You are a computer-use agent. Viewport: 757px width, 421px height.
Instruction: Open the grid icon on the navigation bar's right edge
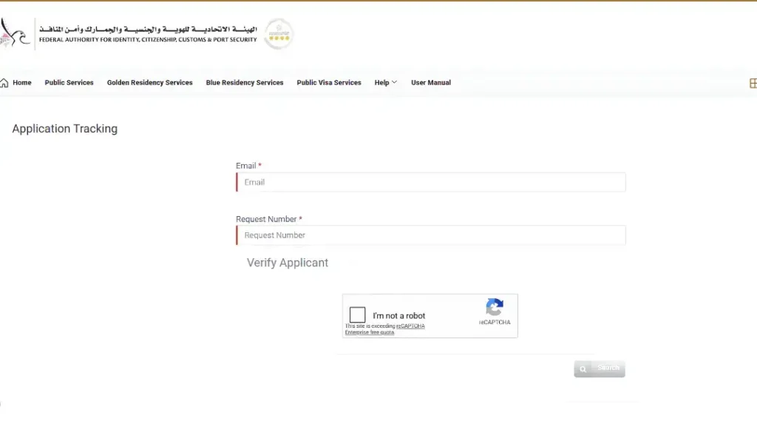(753, 83)
